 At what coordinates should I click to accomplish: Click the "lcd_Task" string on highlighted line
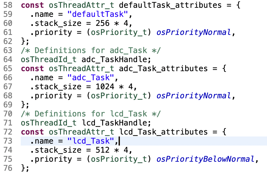tap(91, 141)
